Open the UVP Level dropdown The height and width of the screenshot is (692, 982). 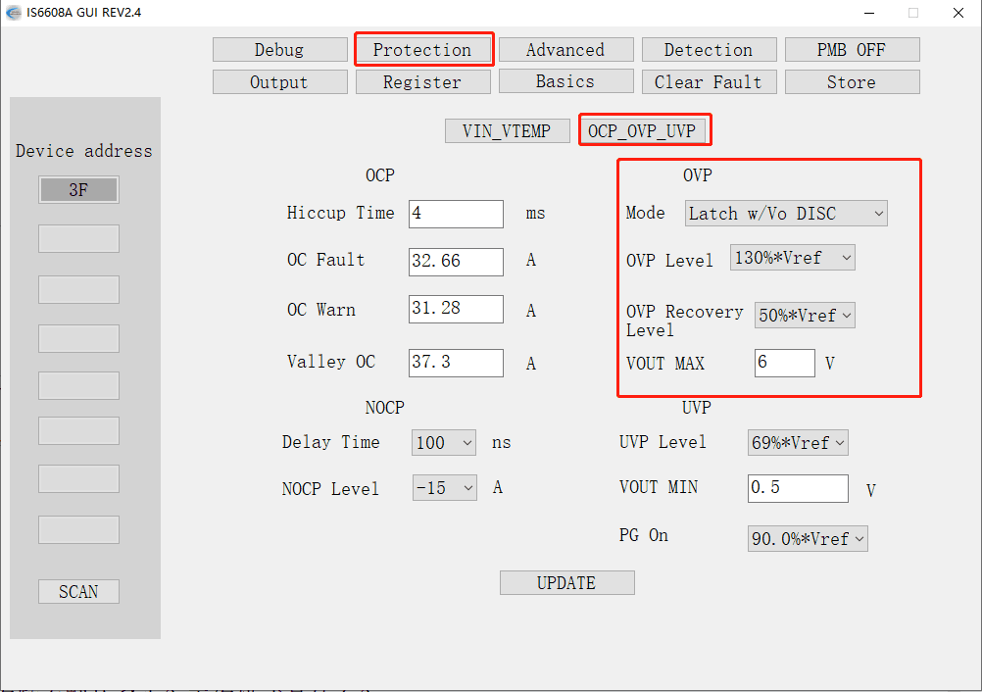pyautogui.click(x=798, y=443)
